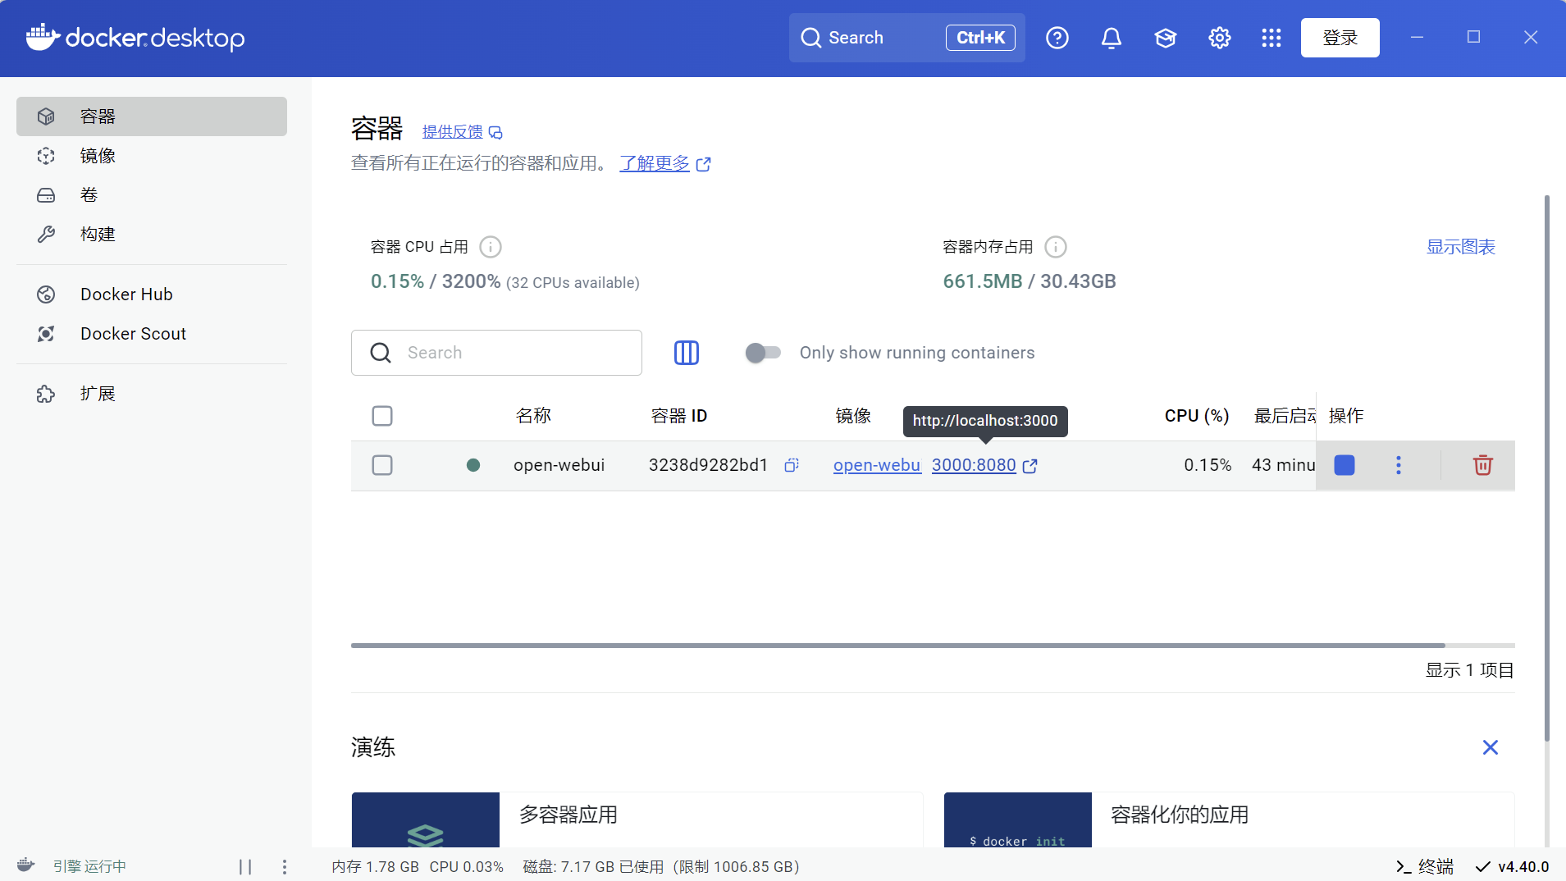Toggle Only show running containers switch

click(x=762, y=353)
